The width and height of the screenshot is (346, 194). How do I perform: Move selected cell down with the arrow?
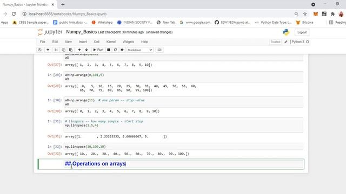(x=86, y=50)
